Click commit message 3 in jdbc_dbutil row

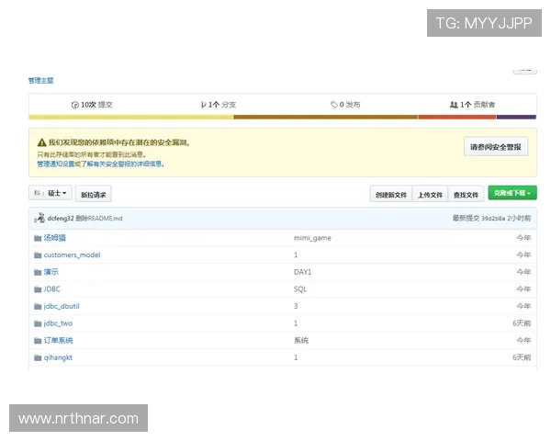click(x=296, y=307)
